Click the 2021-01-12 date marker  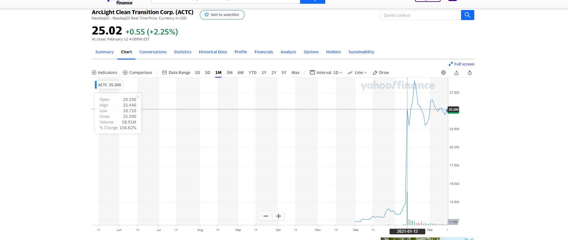[x=407, y=232]
